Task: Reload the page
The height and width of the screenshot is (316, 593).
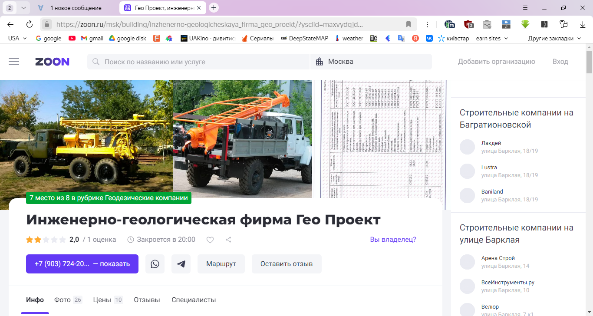Action: (x=30, y=24)
